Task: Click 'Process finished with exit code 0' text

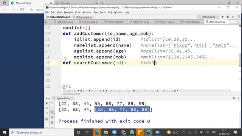Action: click(x=104, y=121)
